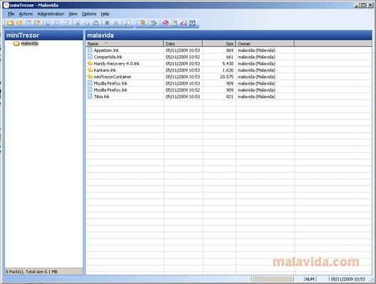Screen dimensions: 376x284
Task: Open the File menu
Action: point(11,14)
